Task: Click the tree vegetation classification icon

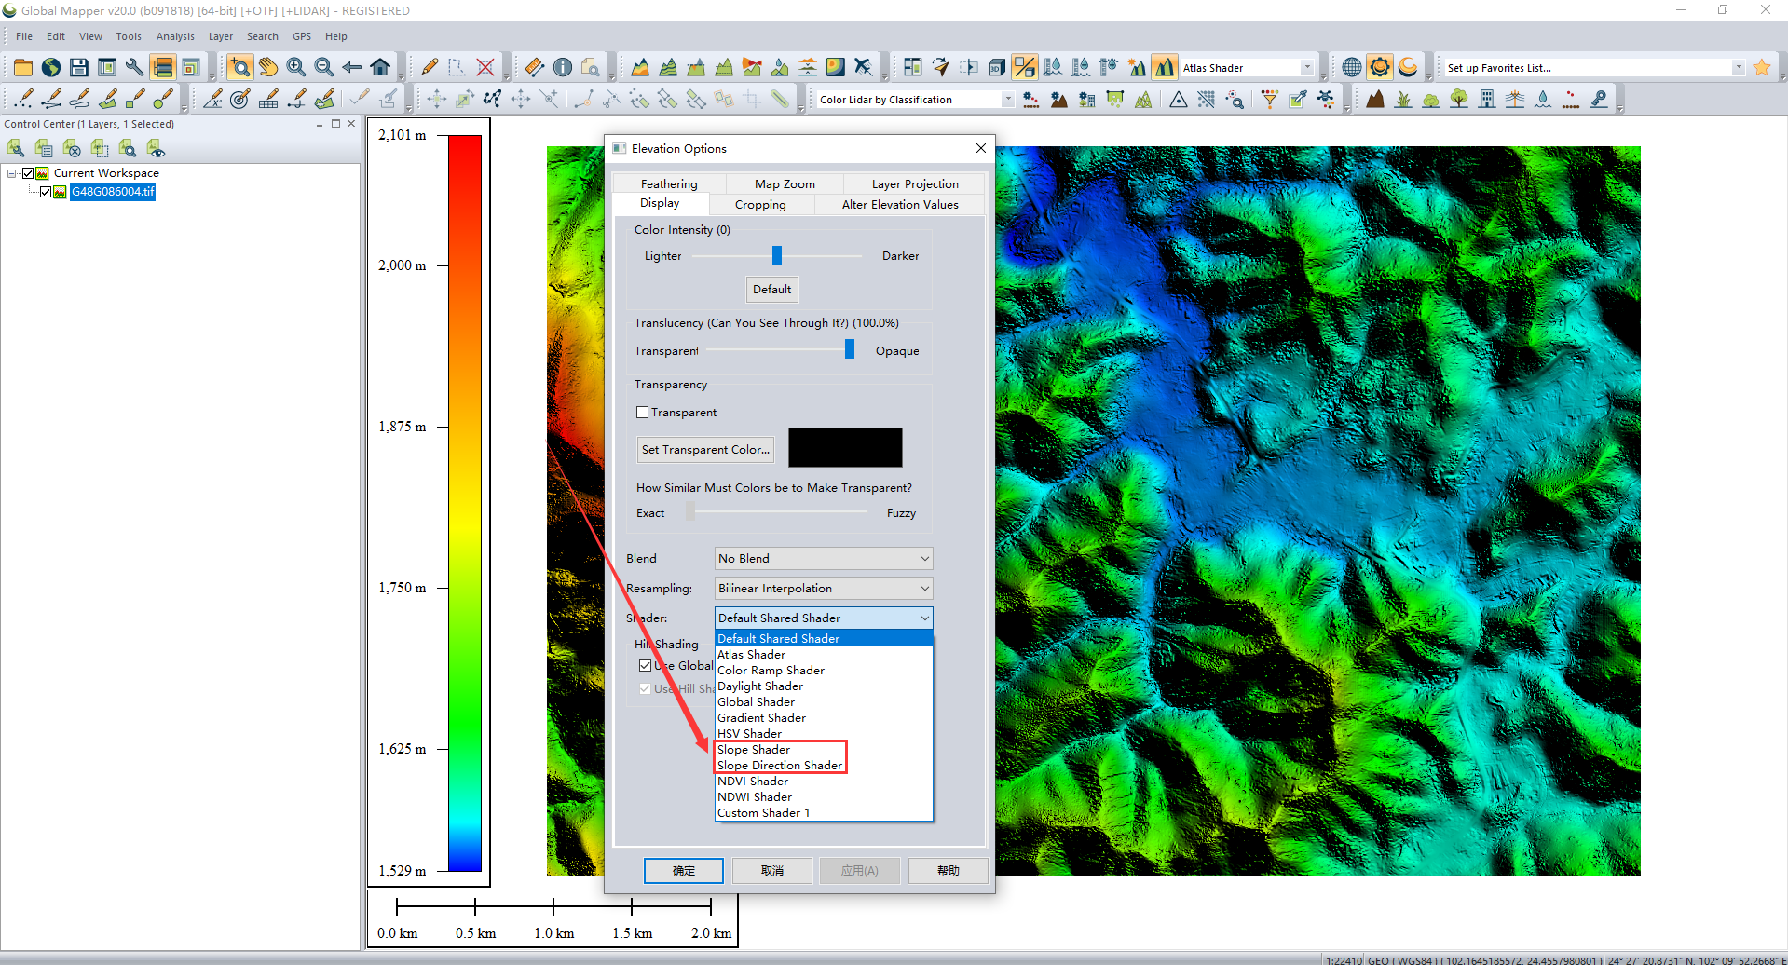Action: [1459, 99]
